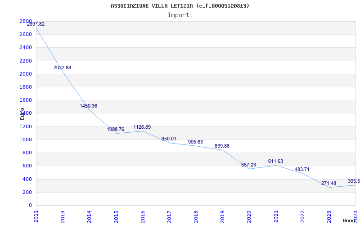Select the 1000 y-axis tick label

[x=26, y=139]
